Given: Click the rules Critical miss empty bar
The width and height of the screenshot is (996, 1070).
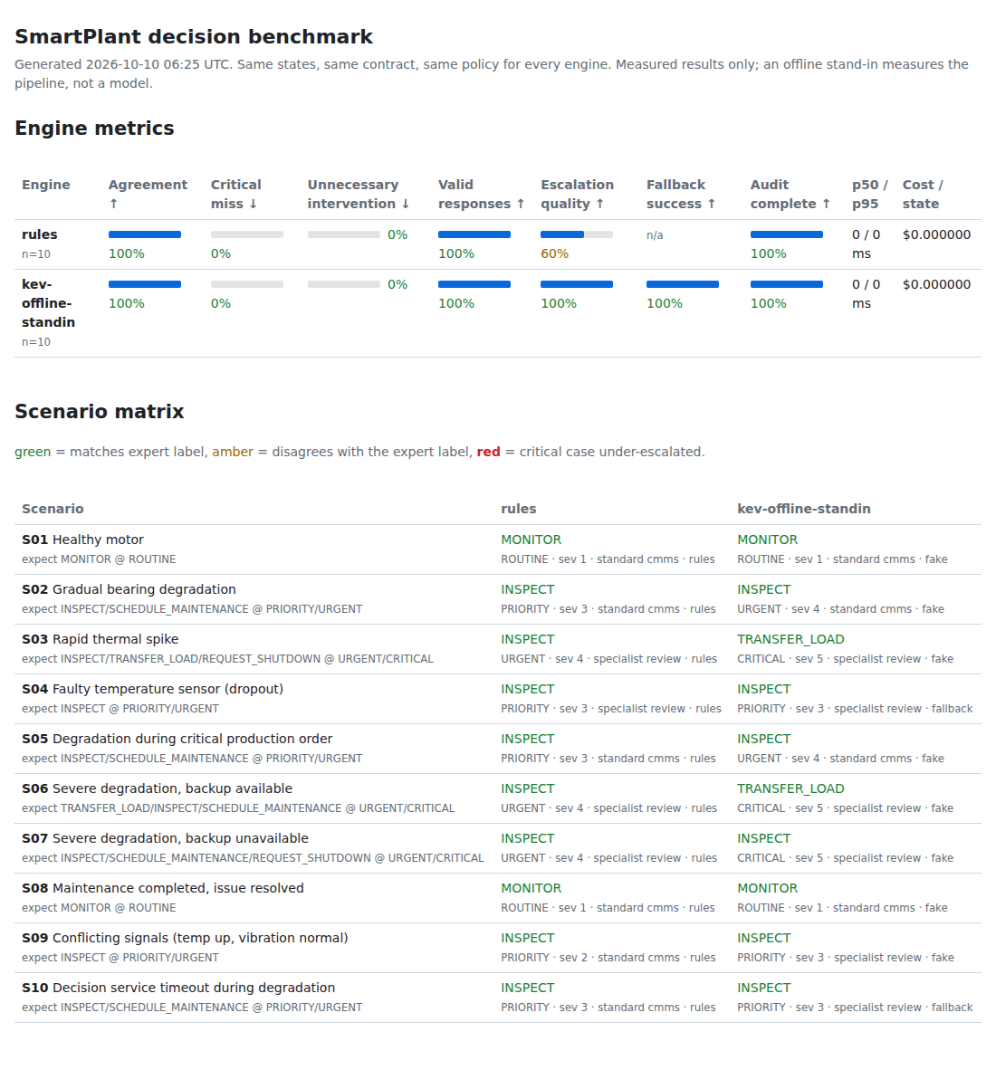Looking at the screenshot, I should (x=247, y=234).
